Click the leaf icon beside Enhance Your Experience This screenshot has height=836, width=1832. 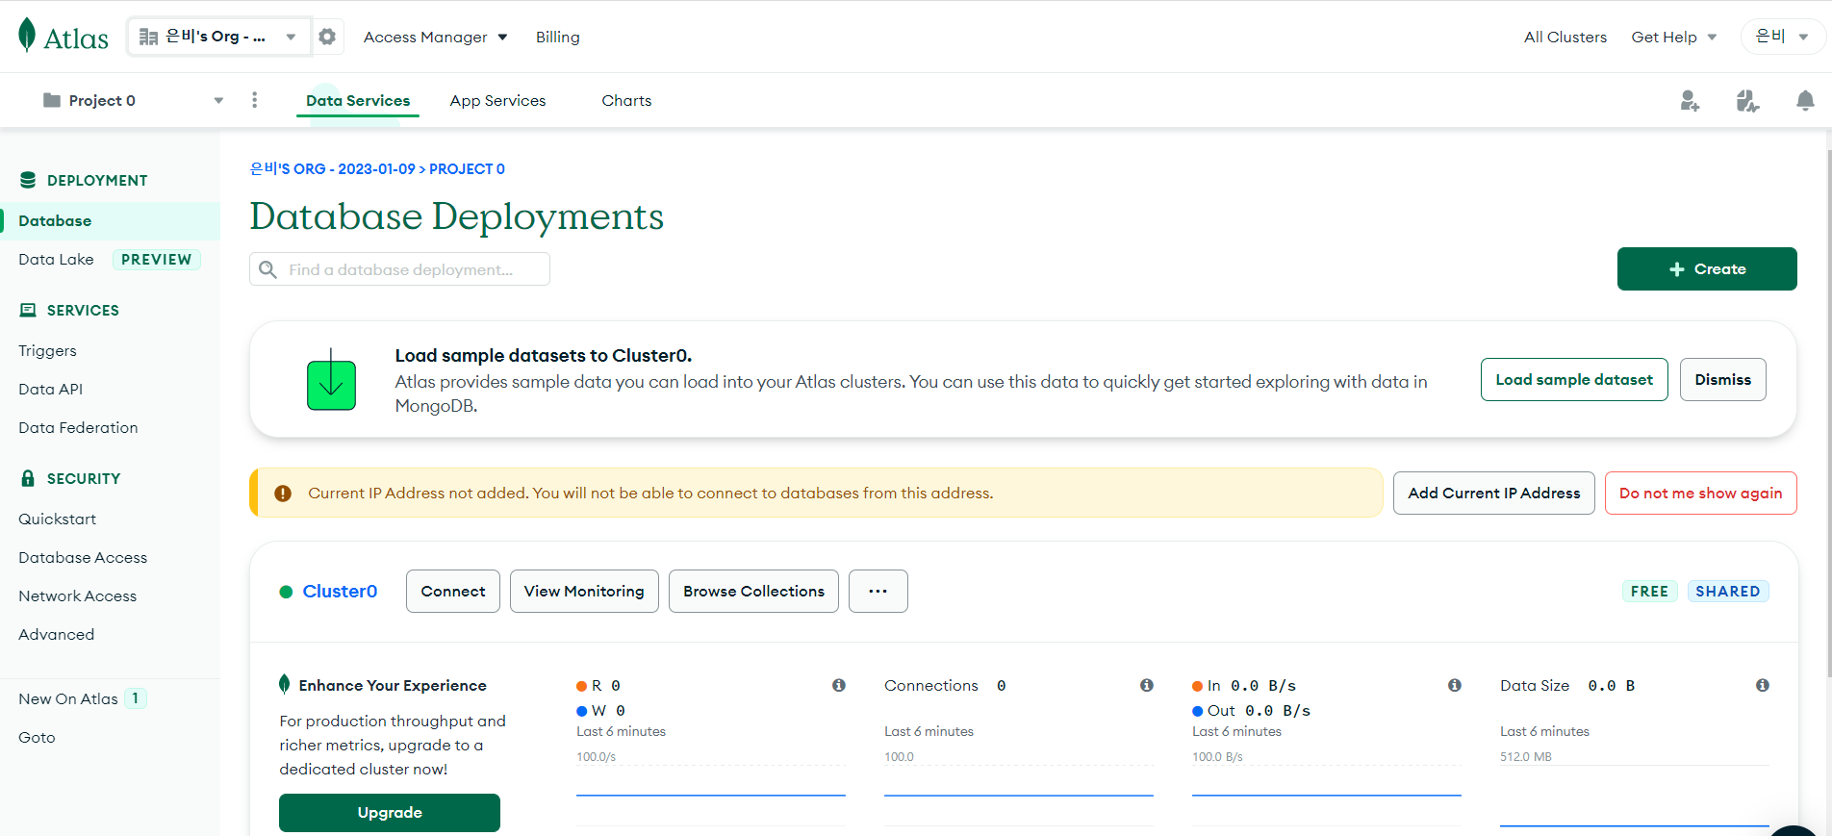pos(284,684)
